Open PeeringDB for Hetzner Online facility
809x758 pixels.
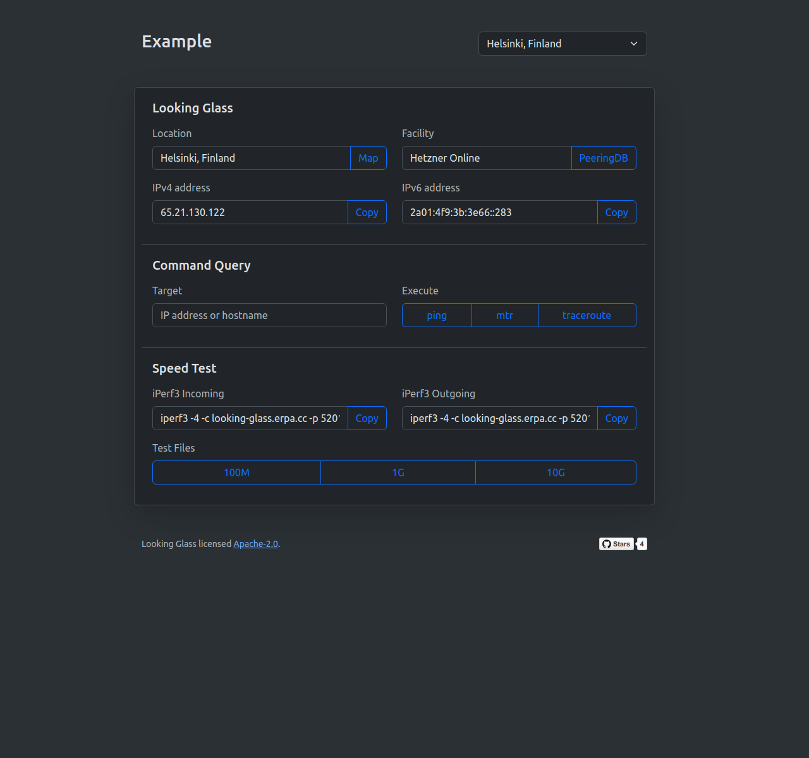tap(603, 158)
